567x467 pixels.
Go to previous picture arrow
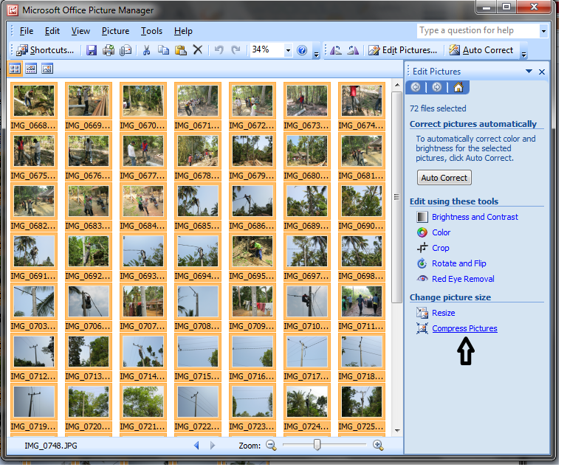coord(196,446)
